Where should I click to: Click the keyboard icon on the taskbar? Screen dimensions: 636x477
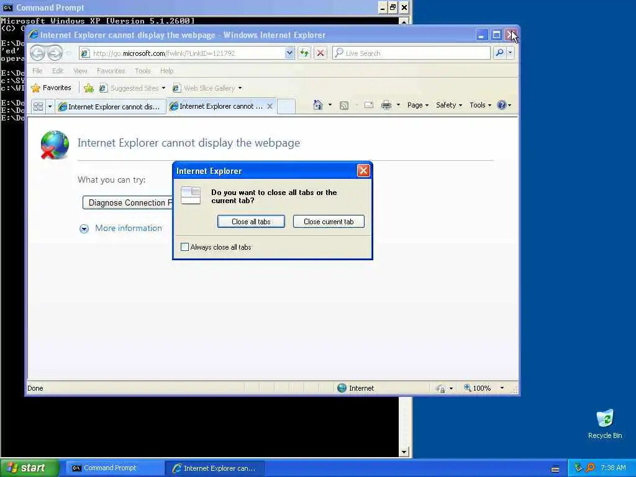[x=555, y=469]
